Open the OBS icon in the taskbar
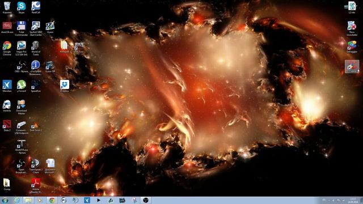Image resolution: width=363 pixels, height=204 pixels. point(145,200)
